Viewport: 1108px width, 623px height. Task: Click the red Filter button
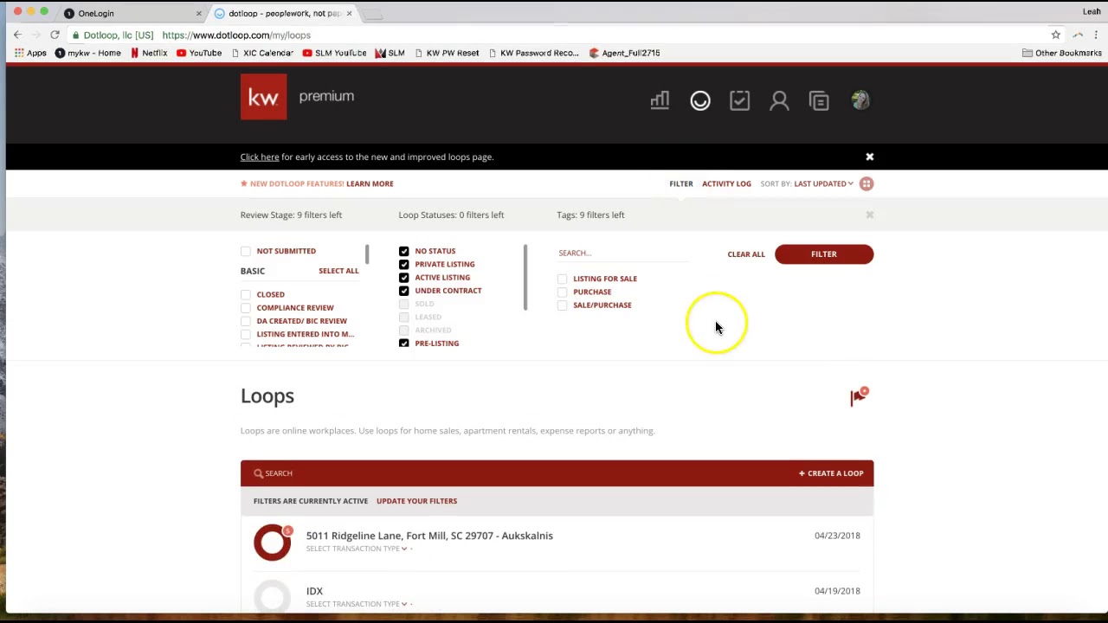pos(824,254)
